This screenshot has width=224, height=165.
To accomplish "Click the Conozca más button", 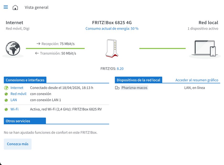I will (x=18, y=144).
